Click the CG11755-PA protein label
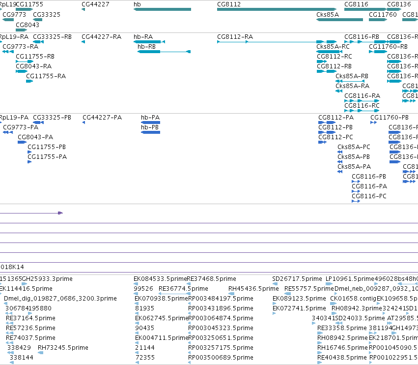 tap(47, 157)
